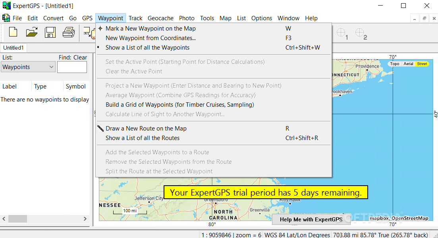
Task: Click the Help Me with ExpertGPS button
Action: click(x=311, y=220)
